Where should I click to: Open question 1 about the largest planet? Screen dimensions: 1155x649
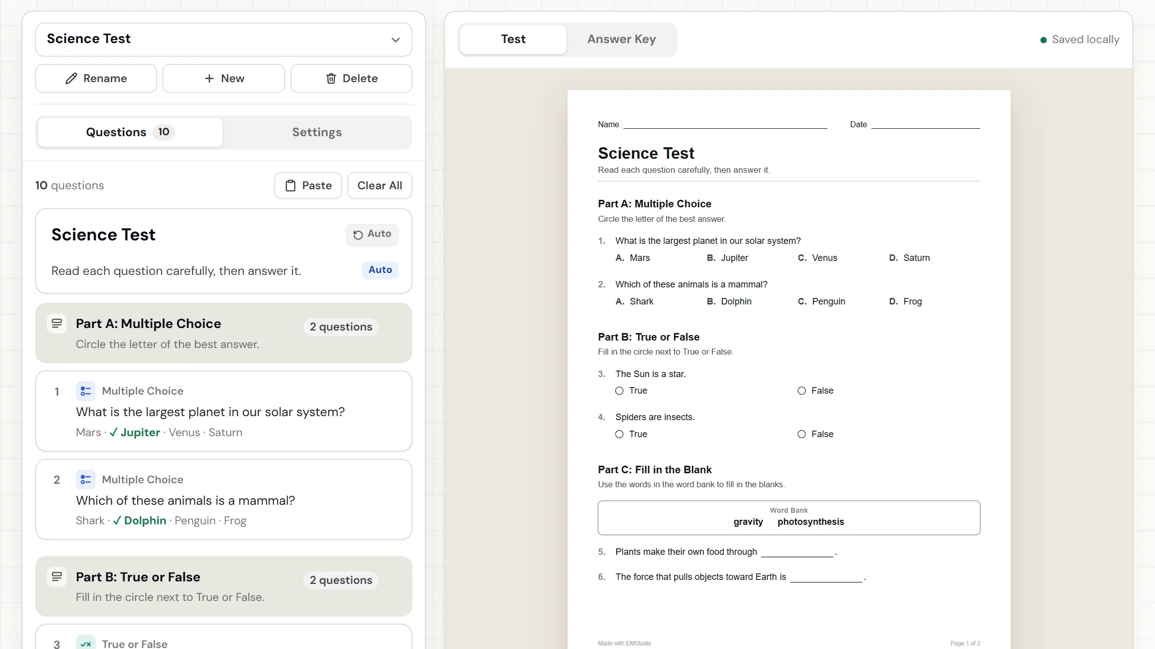224,411
